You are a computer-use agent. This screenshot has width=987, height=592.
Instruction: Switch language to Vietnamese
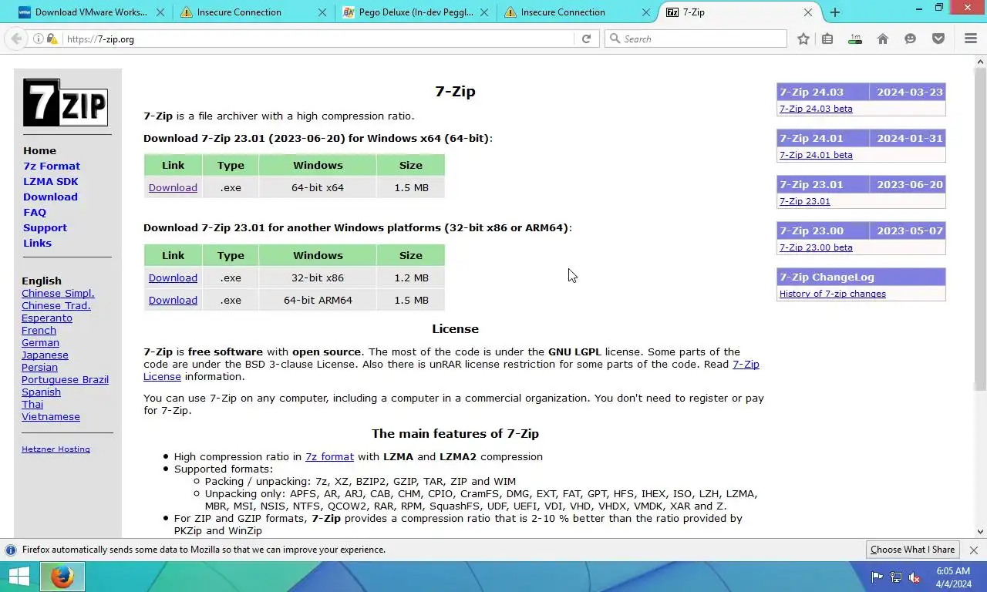51,416
